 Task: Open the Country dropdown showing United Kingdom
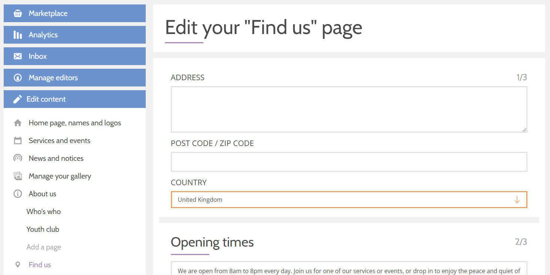[349, 200]
